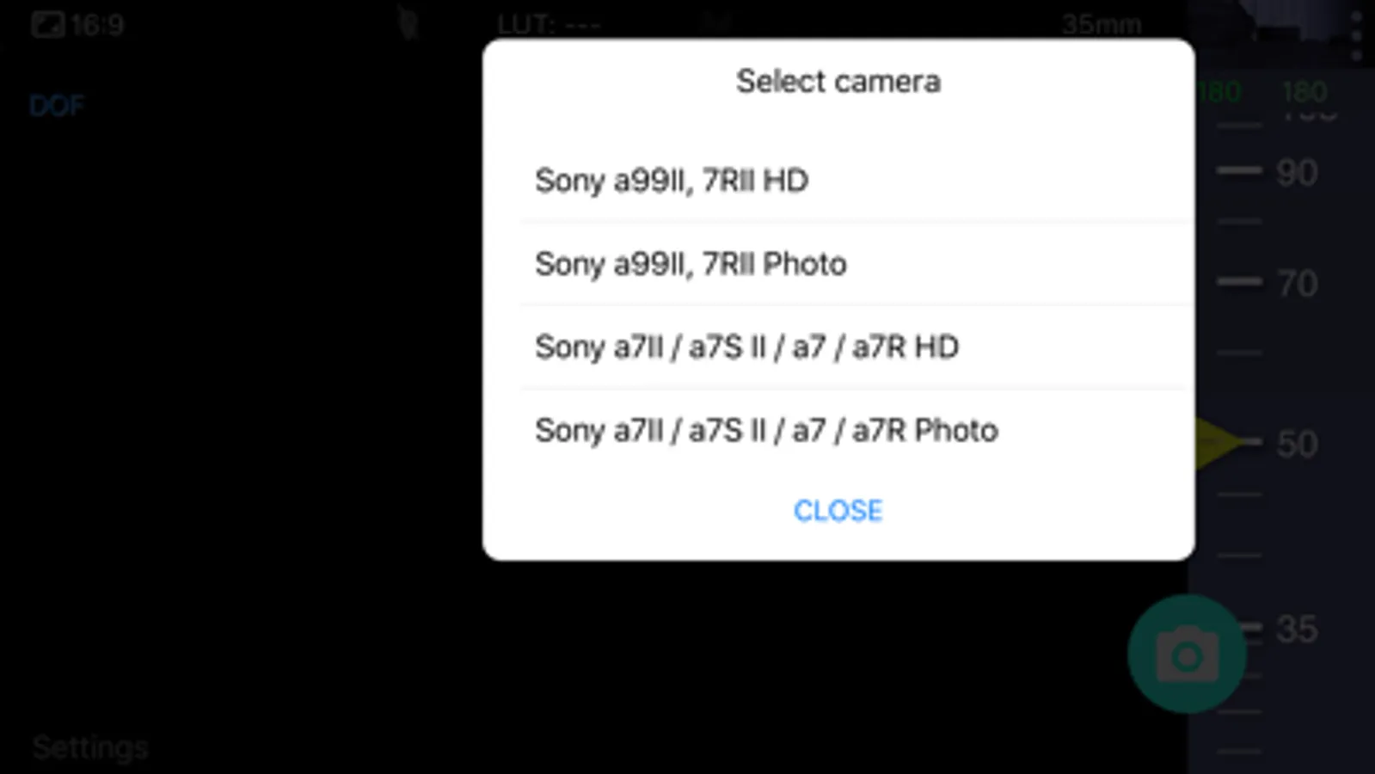Tap the dimmed icon right of LUT label
The width and height of the screenshot is (1375, 774).
pos(715,22)
